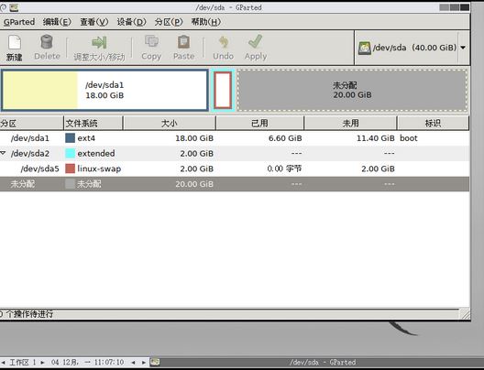The height and width of the screenshot is (370, 484).
Task: Click the 大小 column header
Action: [x=170, y=124]
